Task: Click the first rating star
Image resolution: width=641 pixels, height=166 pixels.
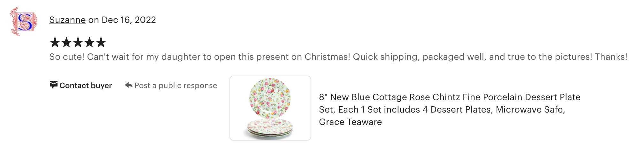Action: [x=55, y=42]
